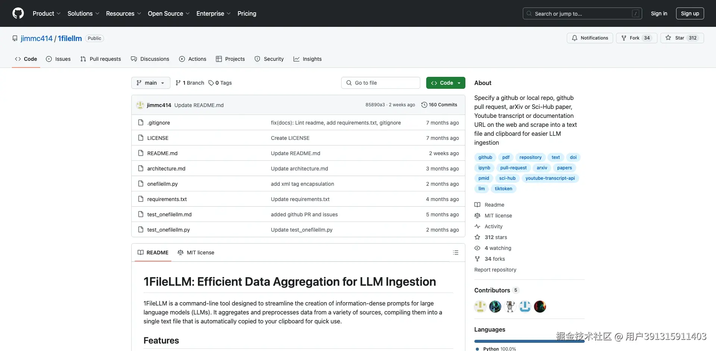Select the Code repository tab
The height and width of the screenshot is (351, 716).
tap(26, 59)
